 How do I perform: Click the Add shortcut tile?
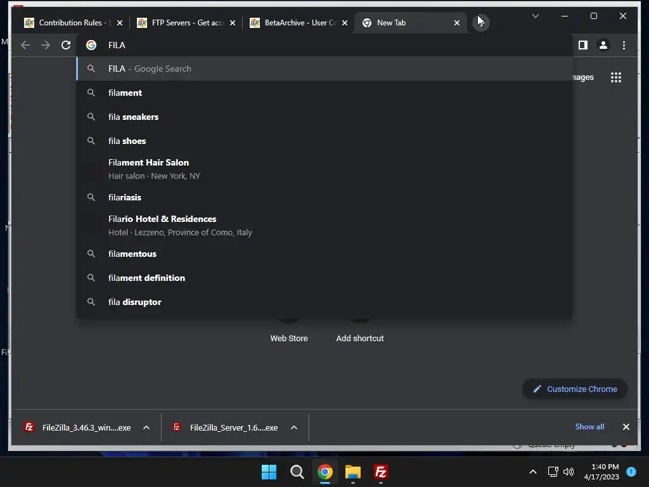[x=360, y=339]
